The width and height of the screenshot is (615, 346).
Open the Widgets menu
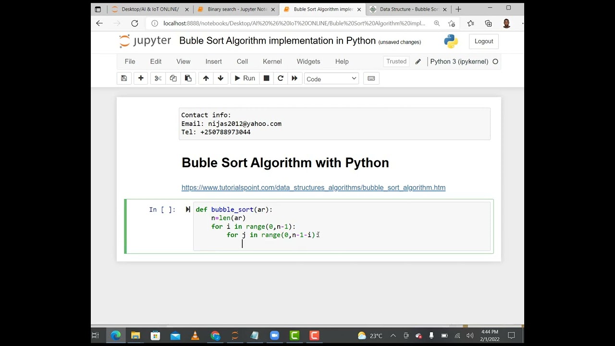click(x=308, y=62)
